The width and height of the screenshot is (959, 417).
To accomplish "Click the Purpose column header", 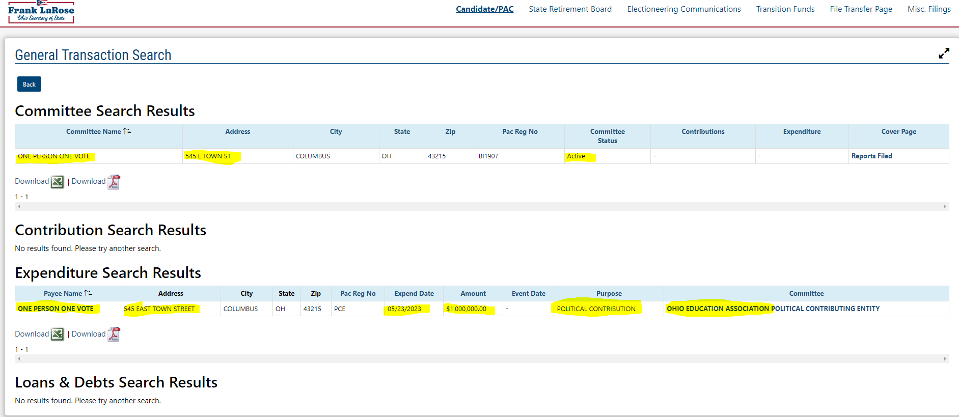I will tap(609, 293).
